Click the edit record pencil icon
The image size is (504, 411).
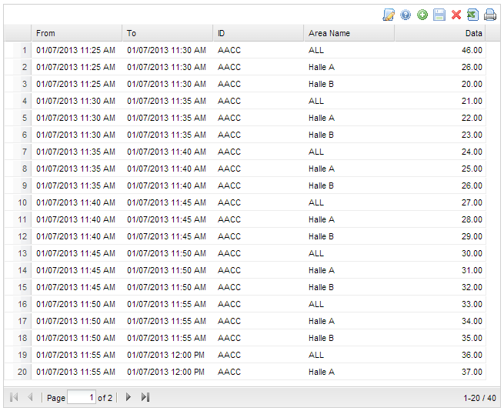point(389,15)
